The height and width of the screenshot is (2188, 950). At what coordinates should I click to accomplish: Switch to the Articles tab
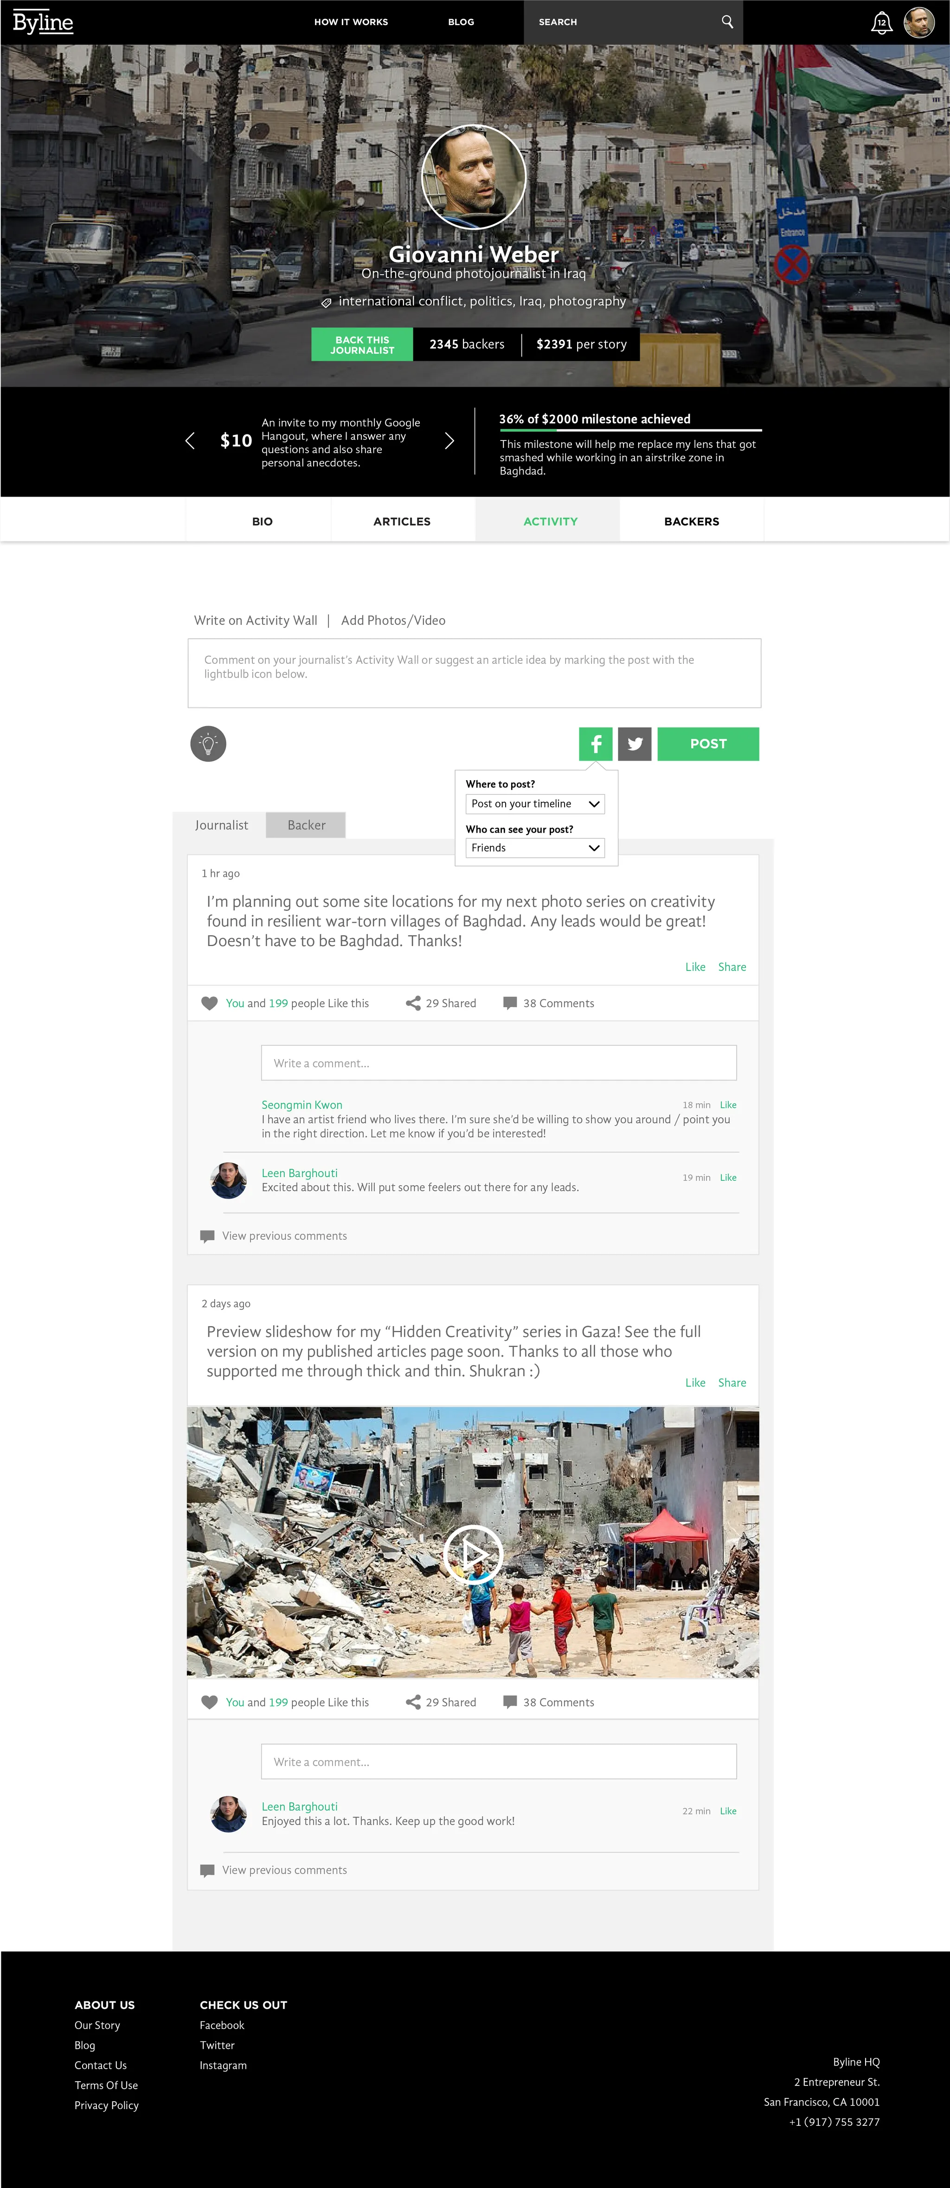(x=403, y=522)
